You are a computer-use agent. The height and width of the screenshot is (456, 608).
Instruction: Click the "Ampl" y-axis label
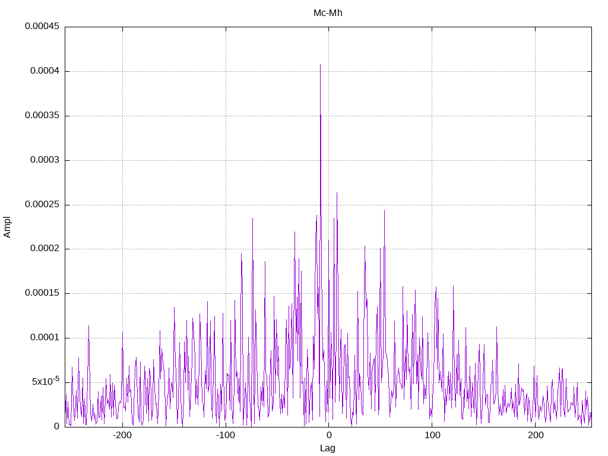(7, 227)
